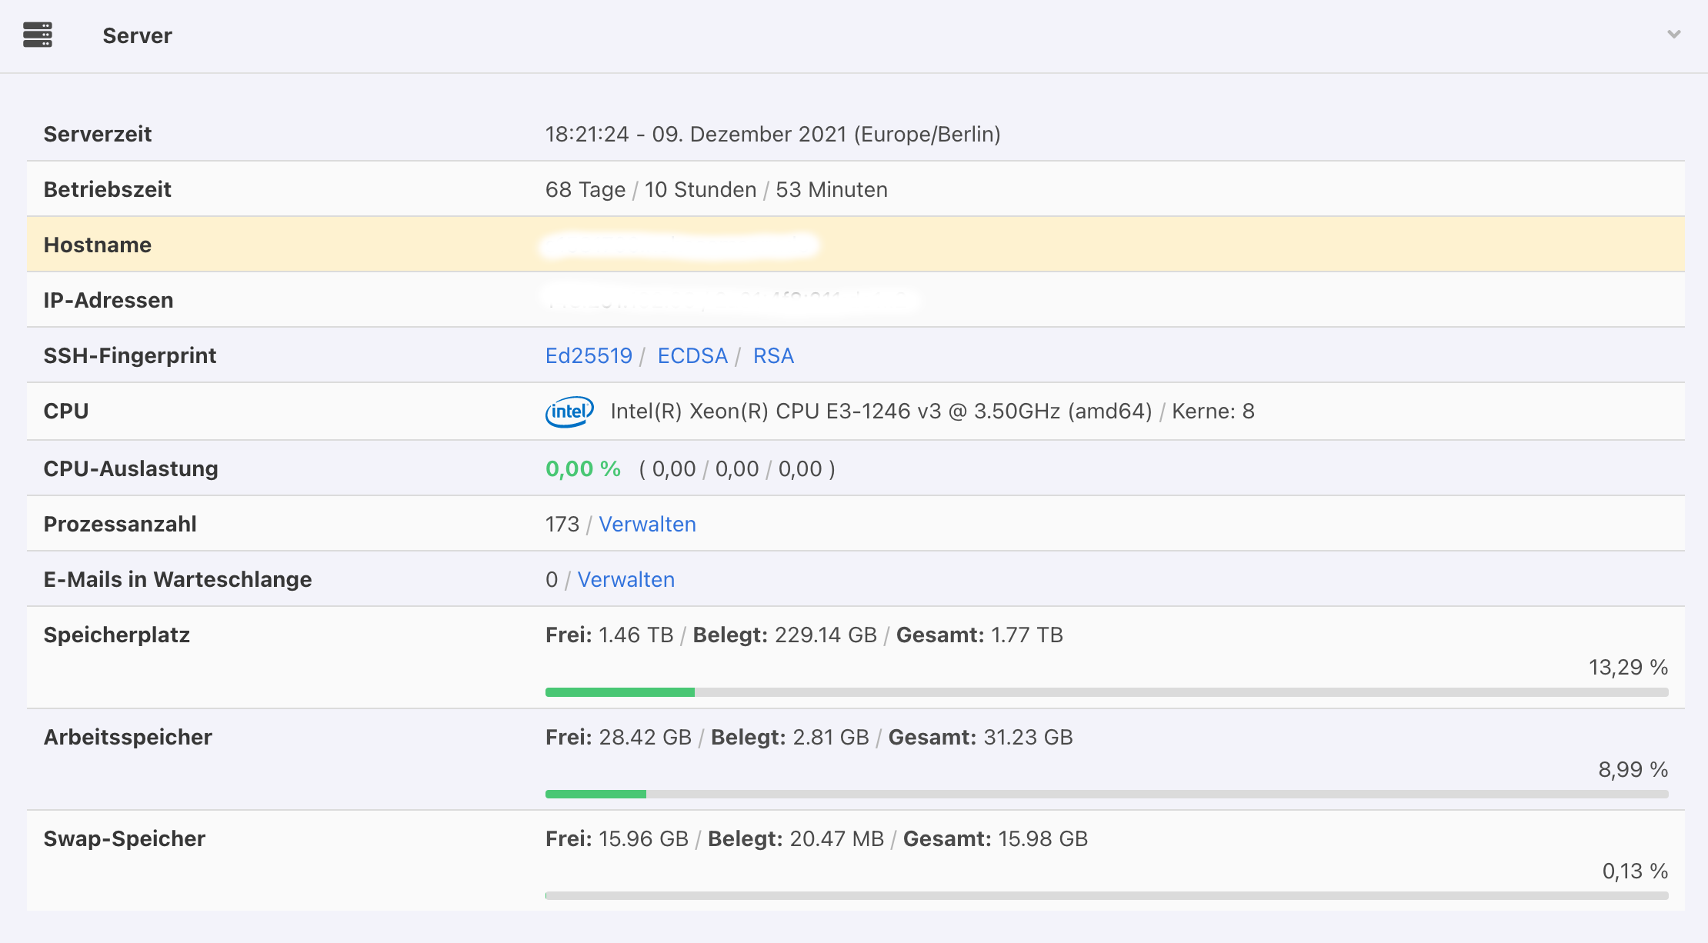Image resolution: width=1708 pixels, height=943 pixels.
Task: Click the Speicherplatz usage progress bar
Action: point(1106,692)
